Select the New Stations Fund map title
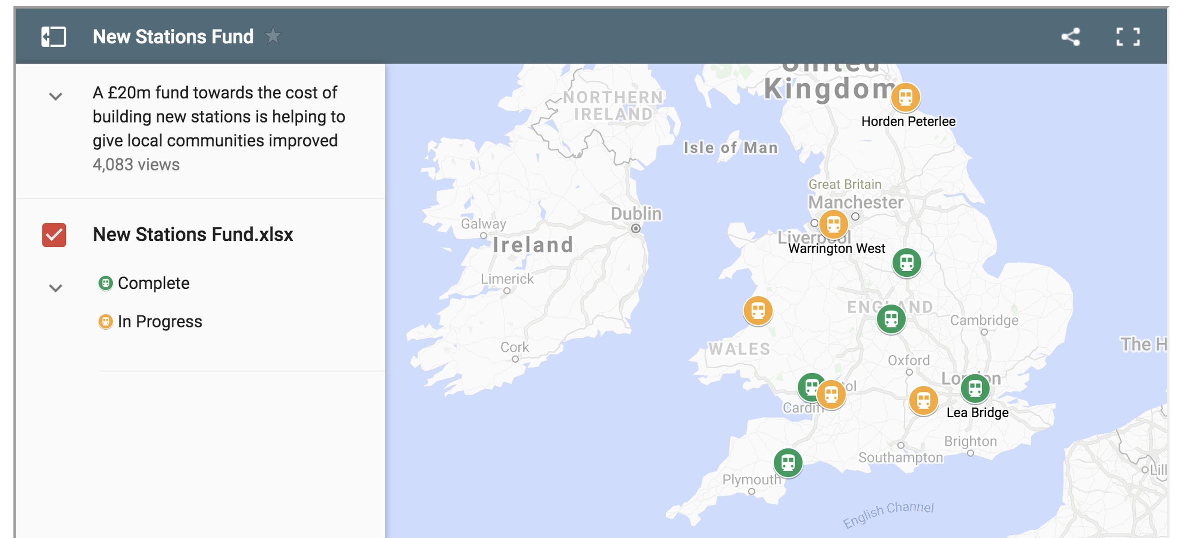The image size is (1179, 538). tap(173, 37)
